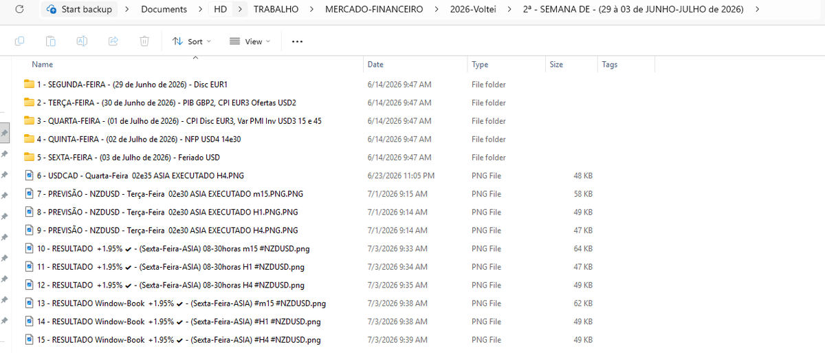Sort by Tags column header

pos(610,65)
